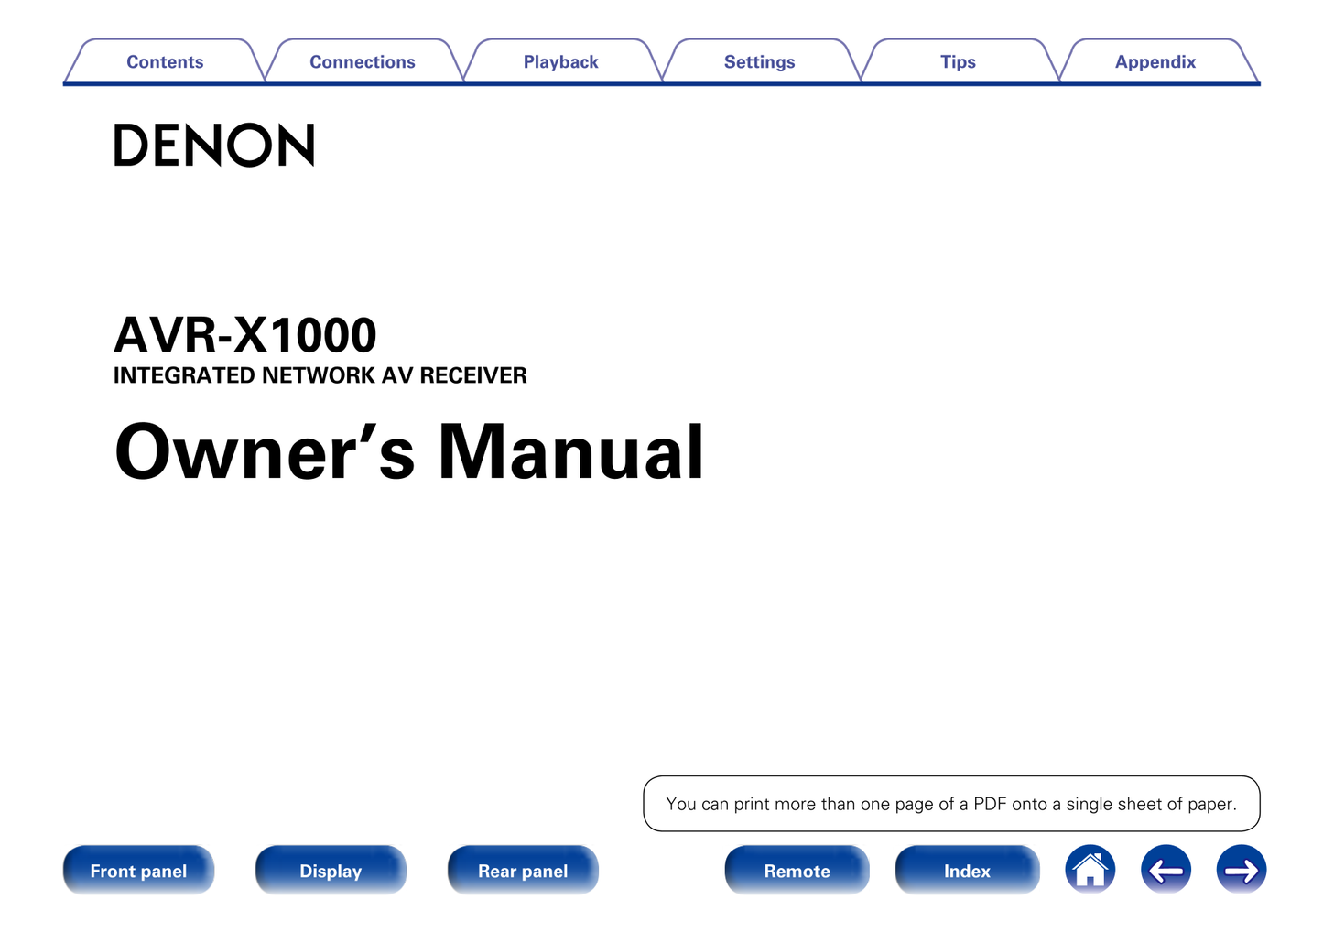Open the Display section button

click(x=331, y=871)
